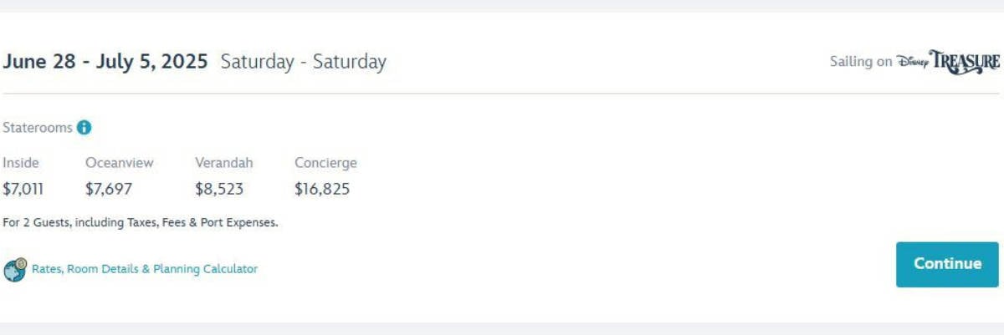
Task: Click the $16,825 Concierge price
Action: click(x=322, y=189)
